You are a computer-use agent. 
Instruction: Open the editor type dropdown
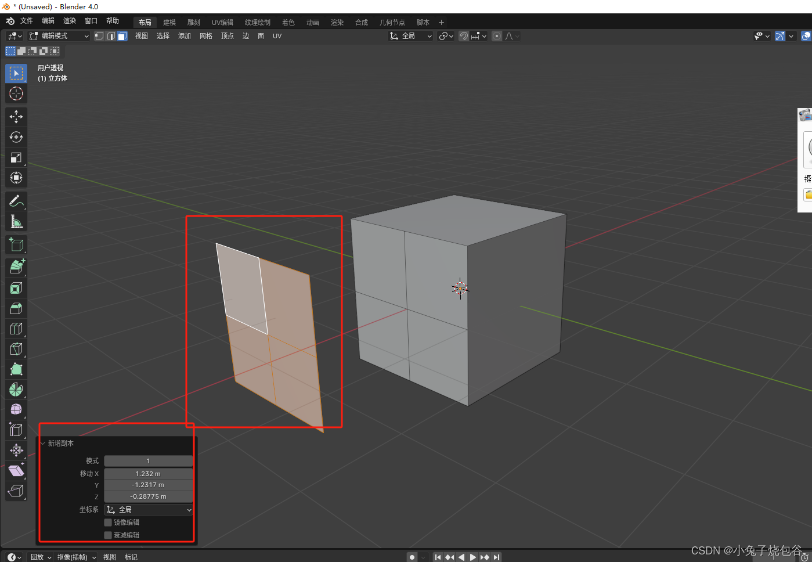15,36
